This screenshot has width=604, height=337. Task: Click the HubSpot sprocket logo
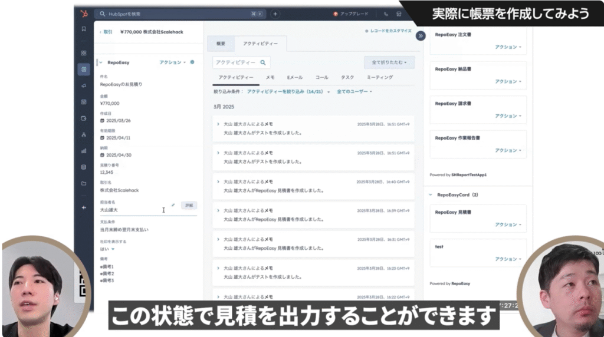[84, 14]
